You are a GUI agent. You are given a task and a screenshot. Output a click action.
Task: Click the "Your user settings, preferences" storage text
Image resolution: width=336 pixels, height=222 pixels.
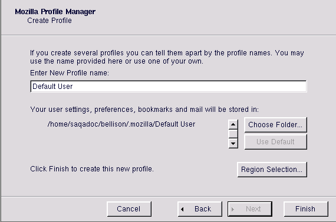pyautogui.click(x=144, y=110)
